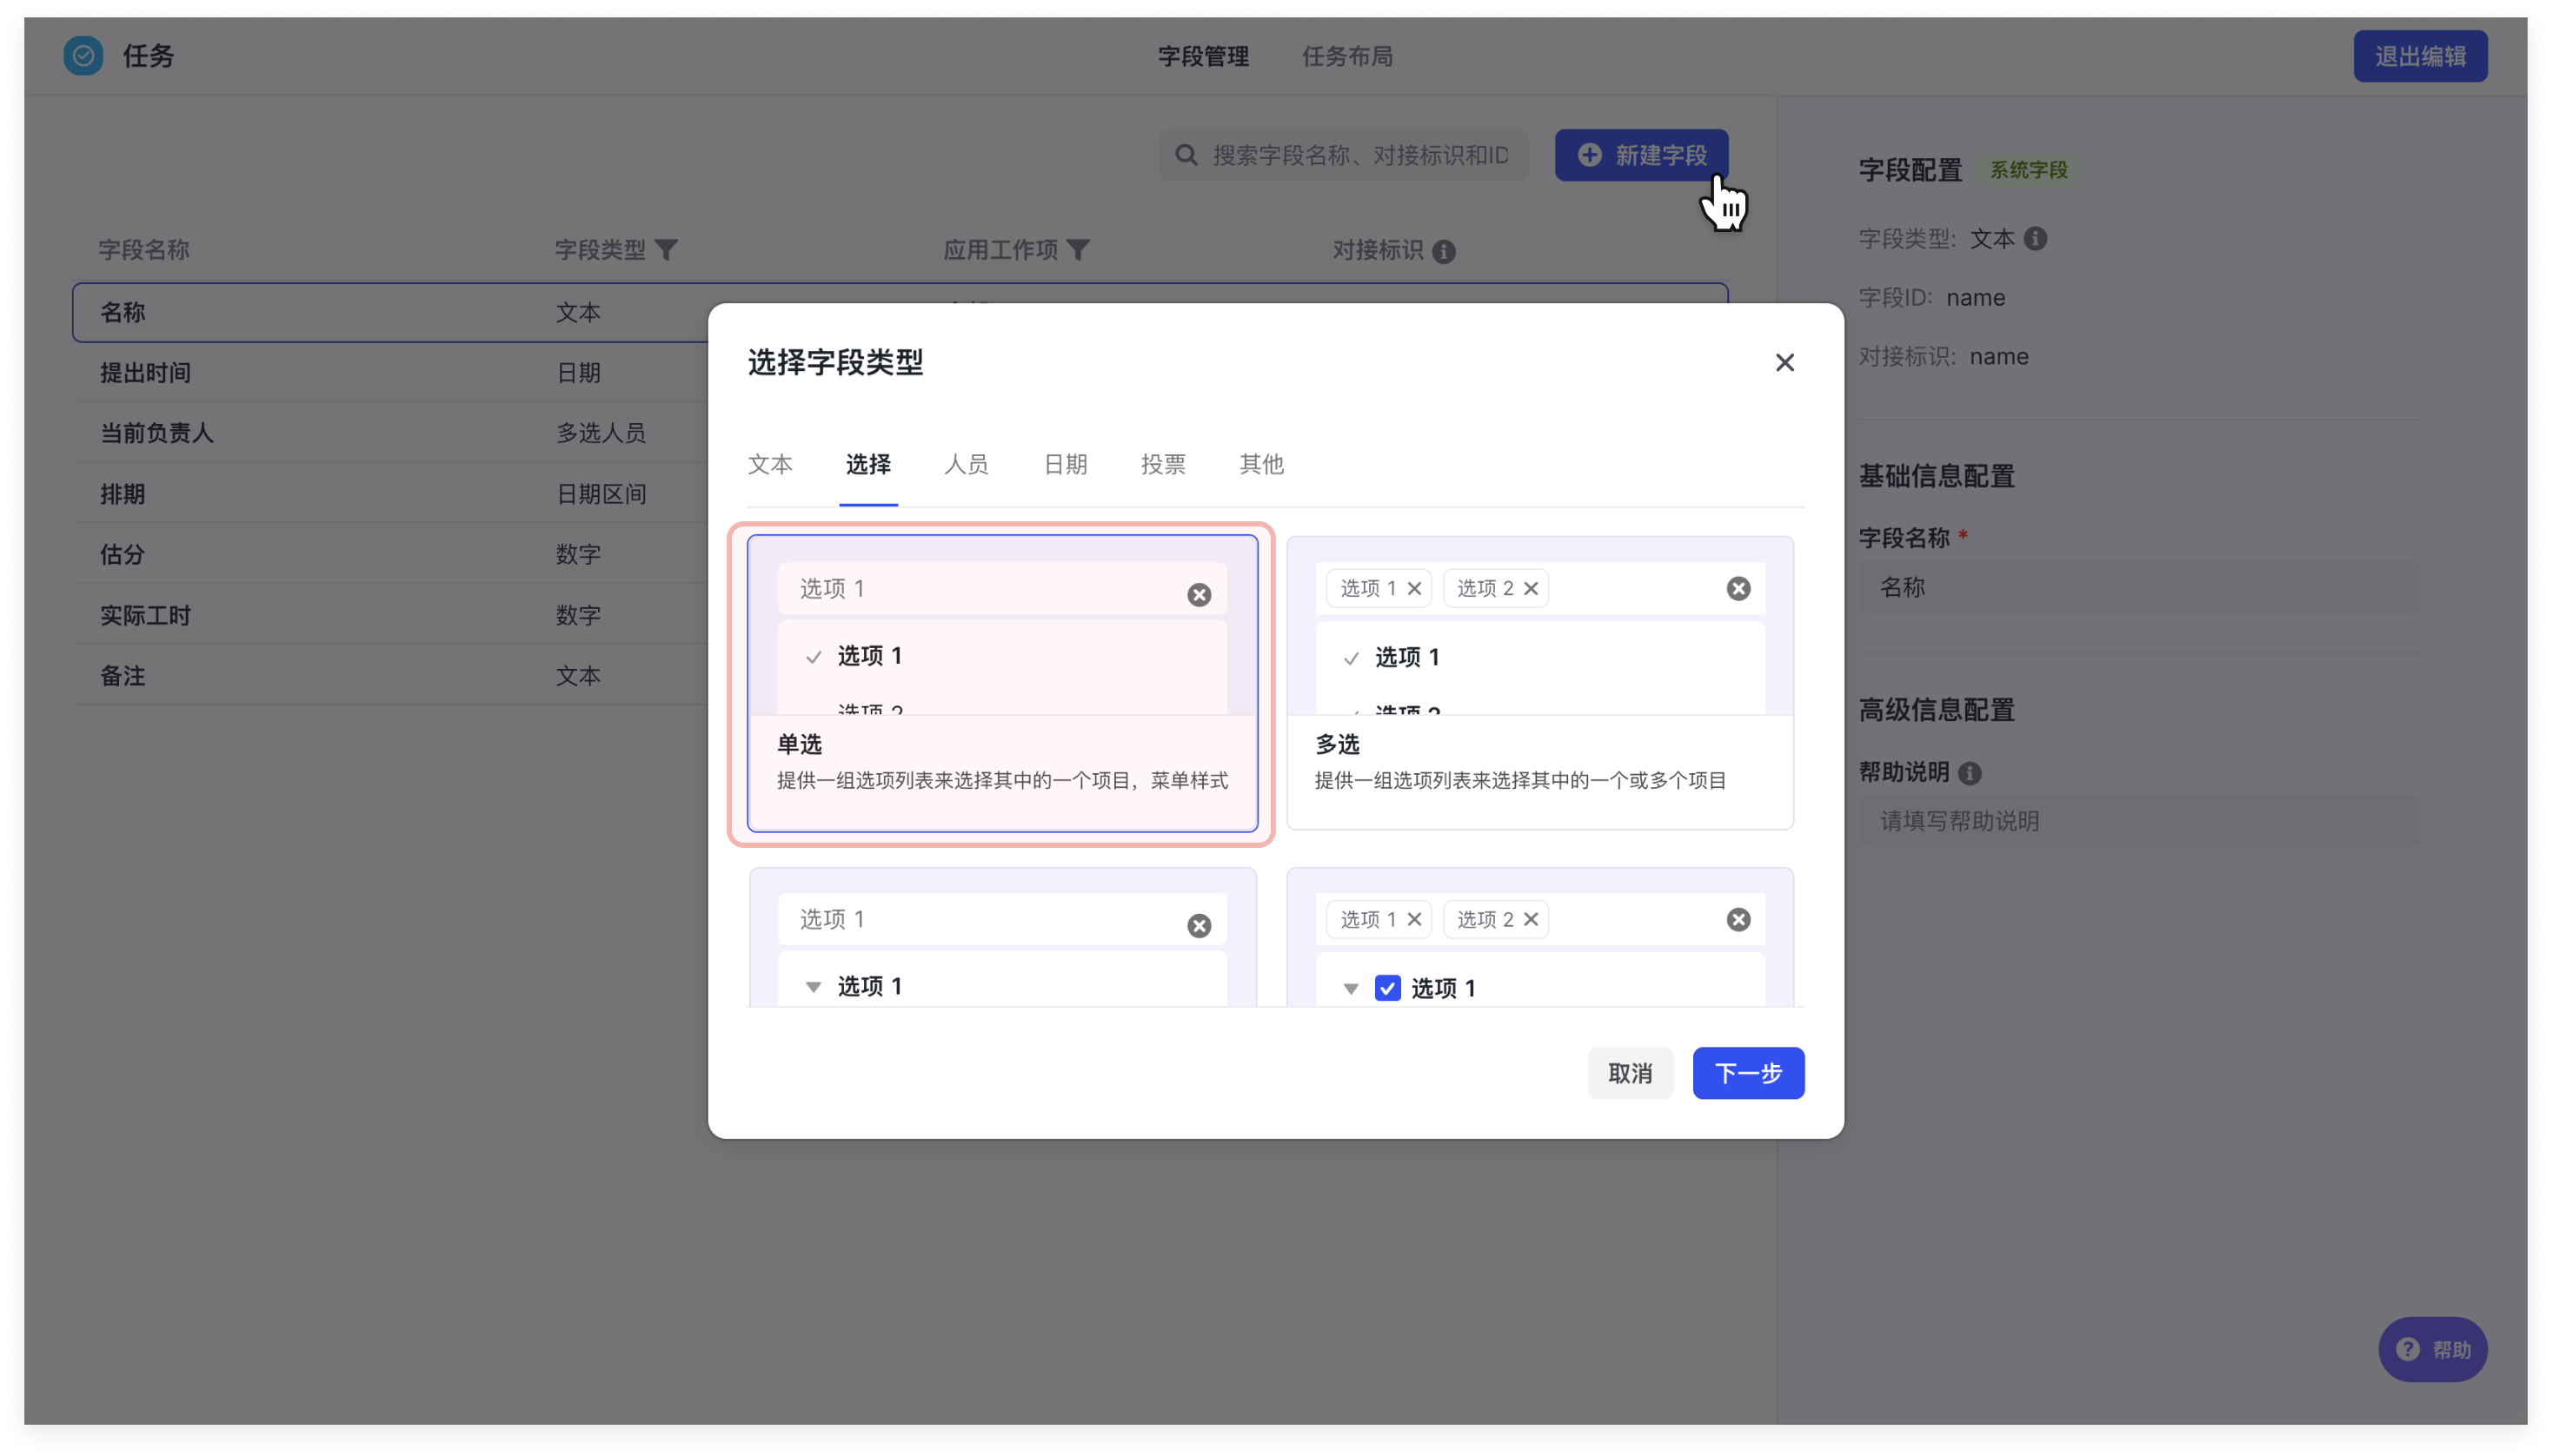Viewport: 2552px width, 1456px height.
Task: Click the 退出编辑 button
Action: [x=2419, y=56]
